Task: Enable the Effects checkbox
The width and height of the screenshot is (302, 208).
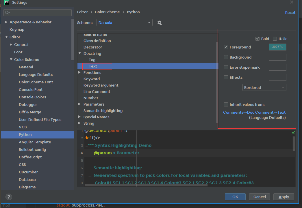Action: 226,77
